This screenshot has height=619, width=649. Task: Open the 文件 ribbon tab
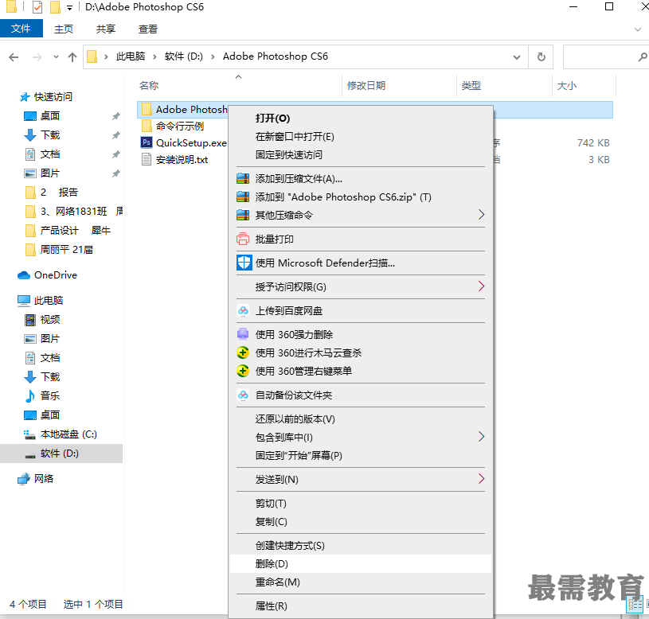point(22,29)
